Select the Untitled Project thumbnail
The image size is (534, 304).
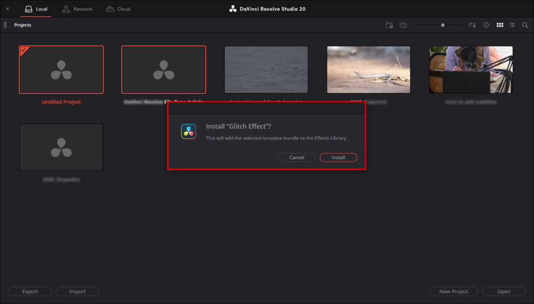coord(62,69)
